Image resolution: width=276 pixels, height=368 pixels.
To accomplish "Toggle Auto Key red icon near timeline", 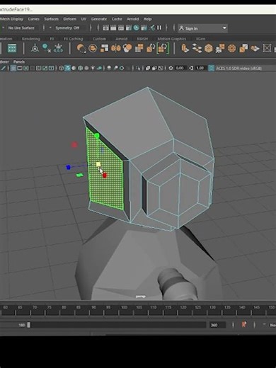I will [x=244, y=324].
